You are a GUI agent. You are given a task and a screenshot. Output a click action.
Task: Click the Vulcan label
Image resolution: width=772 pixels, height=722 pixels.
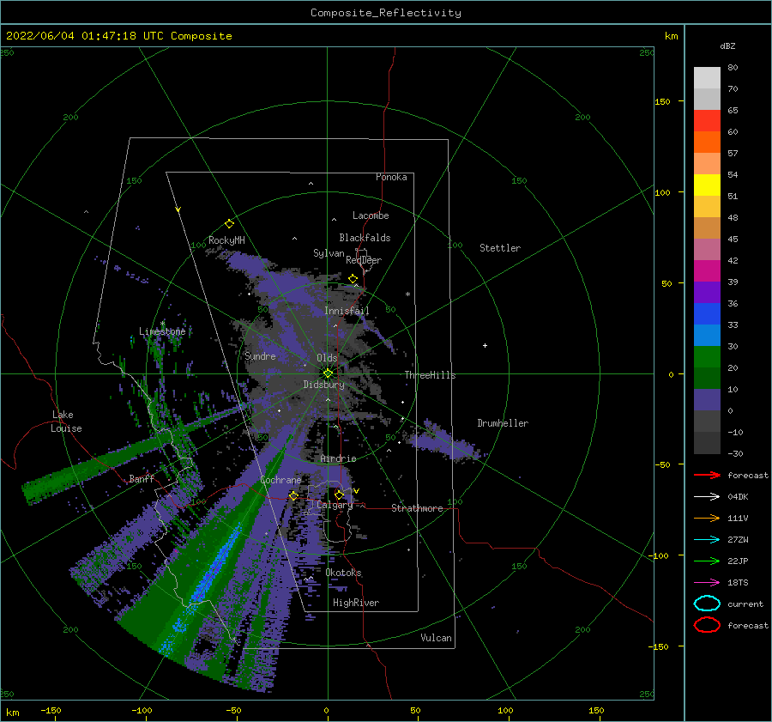(437, 638)
